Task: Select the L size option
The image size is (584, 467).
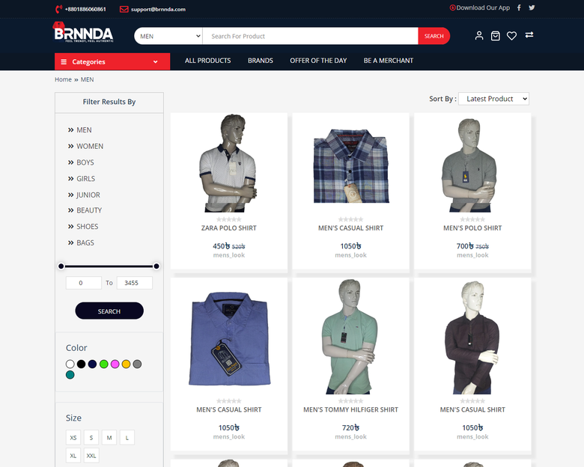Action: point(127,438)
